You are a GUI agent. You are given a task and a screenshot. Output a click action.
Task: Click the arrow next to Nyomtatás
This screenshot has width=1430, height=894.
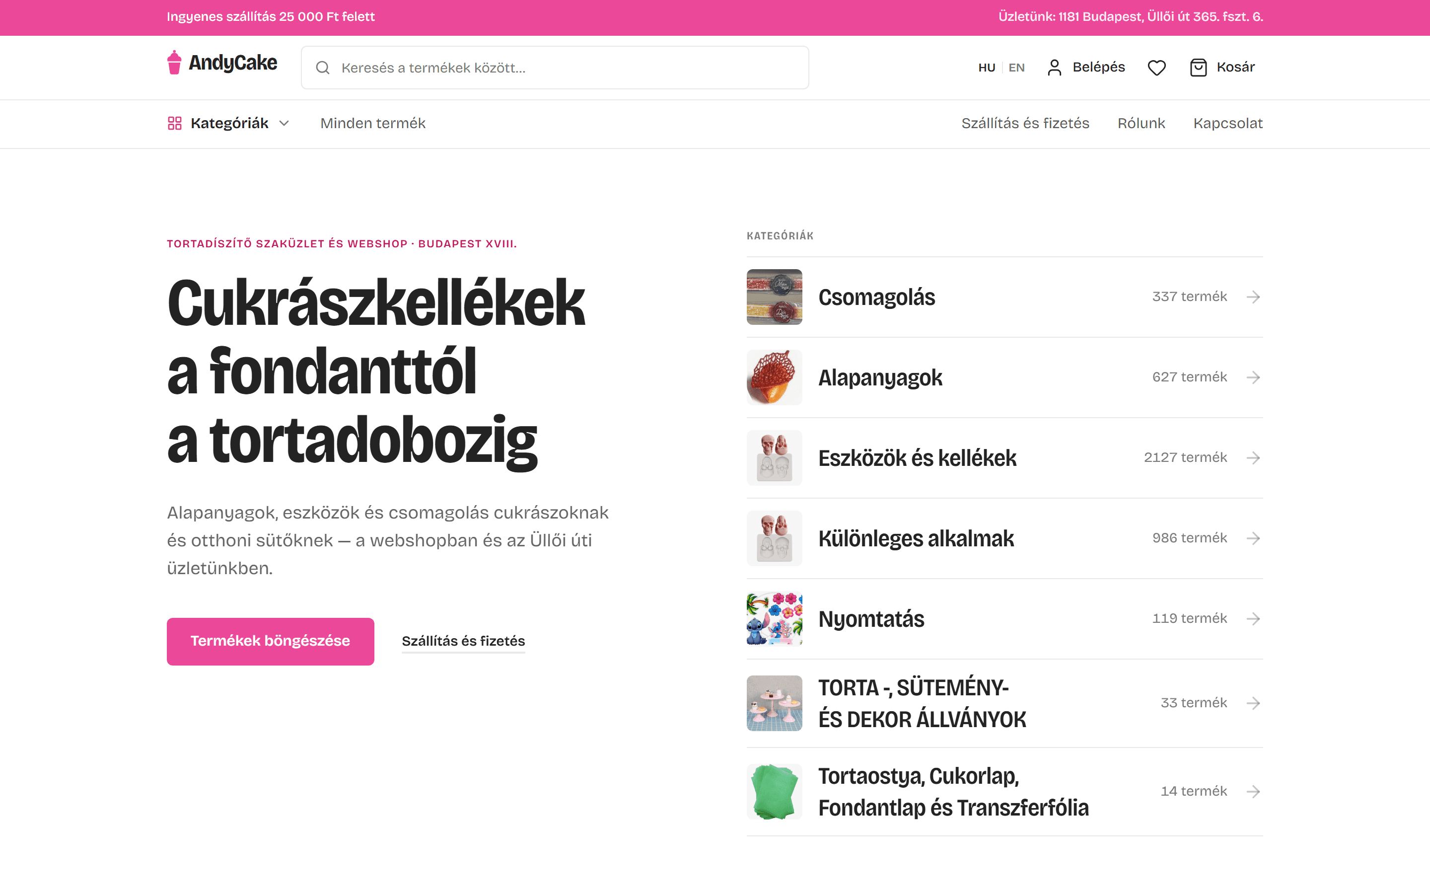1253,618
